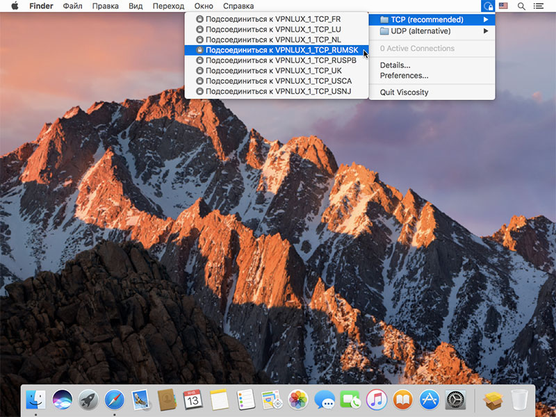
Task: Open the Apple menu
Action: (x=15, y=6)
